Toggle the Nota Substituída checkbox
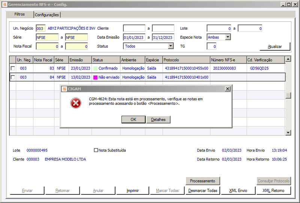300x203 pixels. coord(96,150)
